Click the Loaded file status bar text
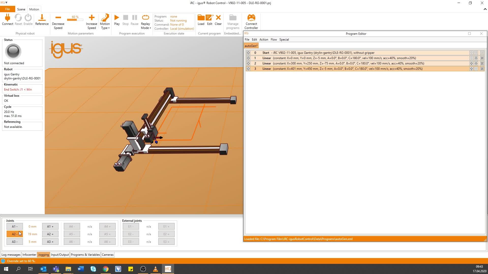The height and width of the screenshot is (274, 488). (x=298, y=239)
